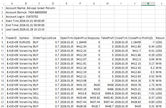Click open price cell 9412.07
166x108 pixels.
click(x=80, y=59)
